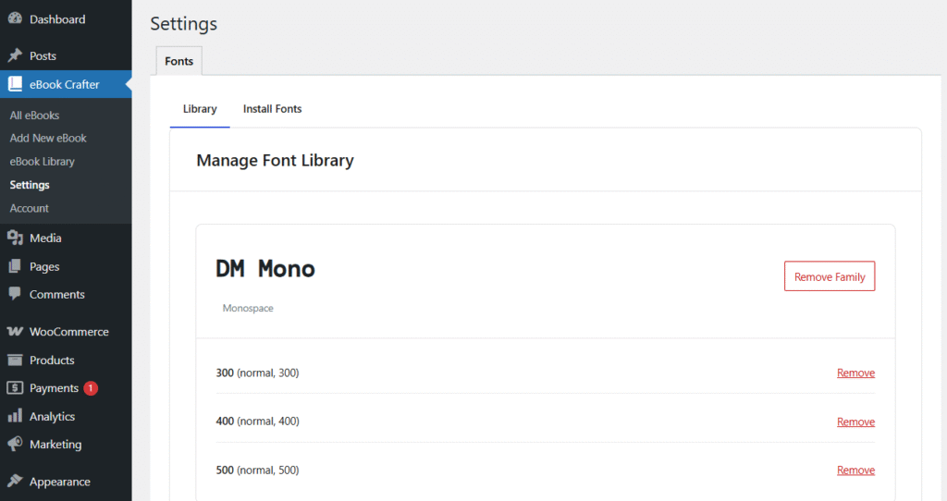
Task: Switch to the Install Fonts tab
Action: pos(273,109)
